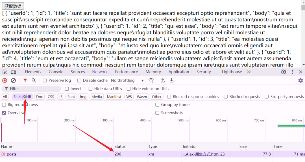The width and height of the screenshot is (305, 162).
Task: Toggle the red filter funnel icon
Action: click(25, 81)
